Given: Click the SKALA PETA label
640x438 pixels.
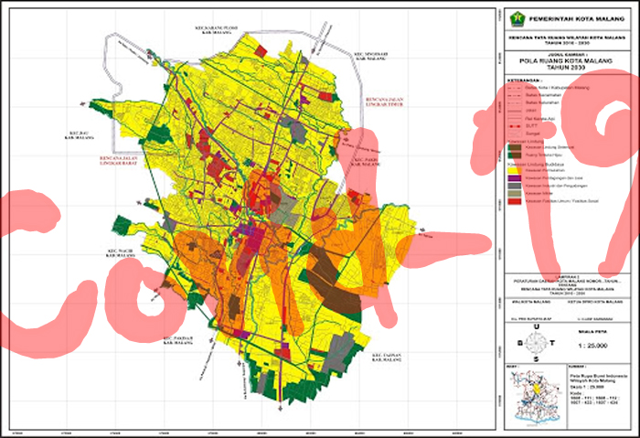Looking at the screenshot, I should click(x=592, y=332).
